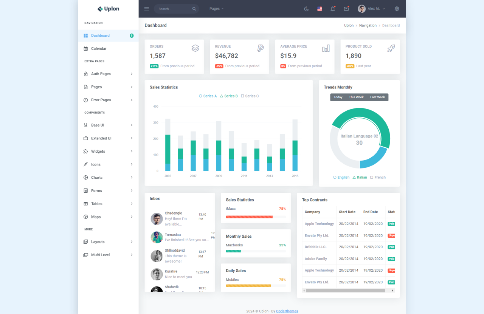
Task: Click the Tables grid icon
Action: 86,204
